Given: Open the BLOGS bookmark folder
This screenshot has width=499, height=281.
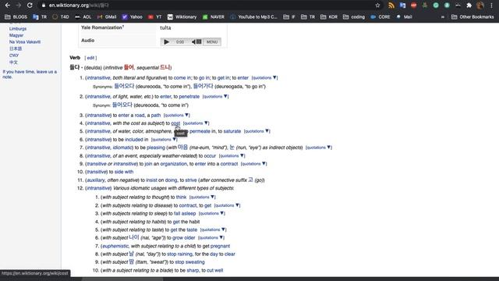Looking at the screenshot, I should (x=16, y=17).
